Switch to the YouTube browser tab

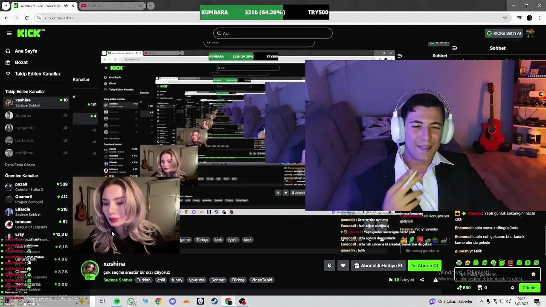(112, 6)
